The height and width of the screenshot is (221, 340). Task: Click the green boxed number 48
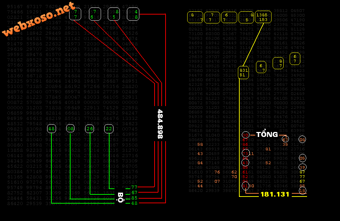(x=51, y=129)
